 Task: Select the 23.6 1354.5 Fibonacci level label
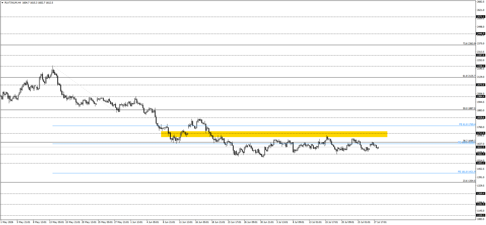[x=469, y=181]
